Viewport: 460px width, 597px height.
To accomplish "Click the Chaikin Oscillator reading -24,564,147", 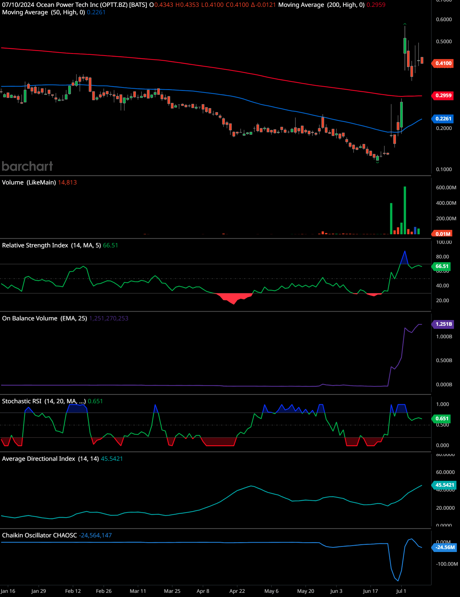I will point(95,535).
